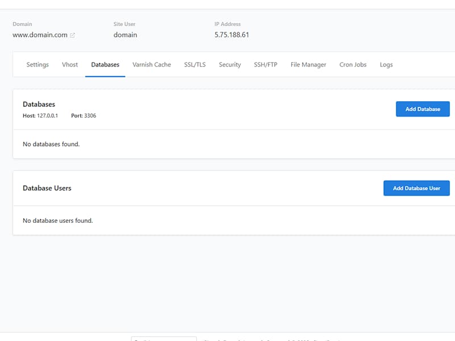Go to the Cron Jobs tab
The height and width of the screenshot is (341, 455).
[353, 65]
